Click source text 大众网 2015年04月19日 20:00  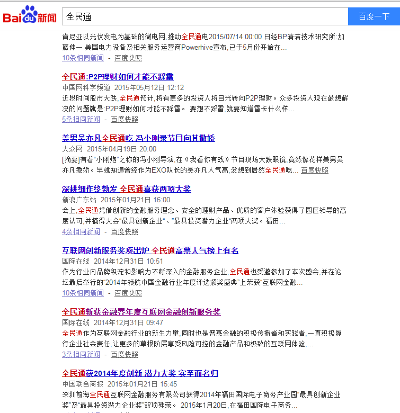point(109,149)
